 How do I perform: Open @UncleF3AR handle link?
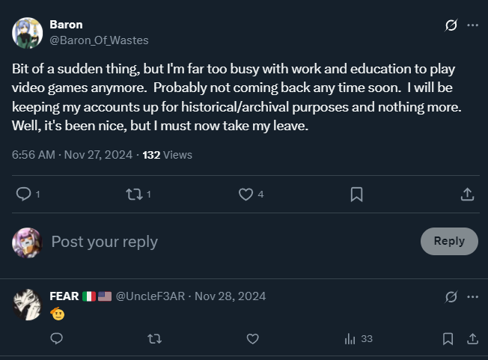pos(153,296)
